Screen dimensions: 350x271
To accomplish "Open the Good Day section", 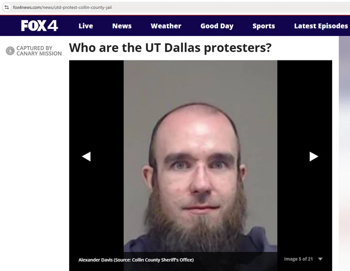I will pyautogui.click(x=217, y=26).
